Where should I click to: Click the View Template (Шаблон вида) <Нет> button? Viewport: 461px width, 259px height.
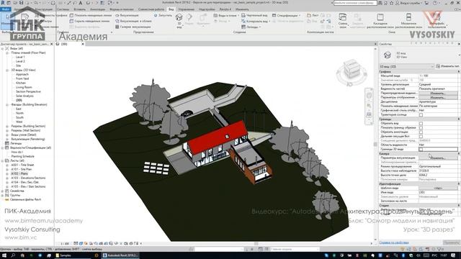tap(438, 188)
